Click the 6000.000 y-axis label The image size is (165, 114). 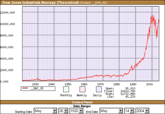(x=7, y=47)
